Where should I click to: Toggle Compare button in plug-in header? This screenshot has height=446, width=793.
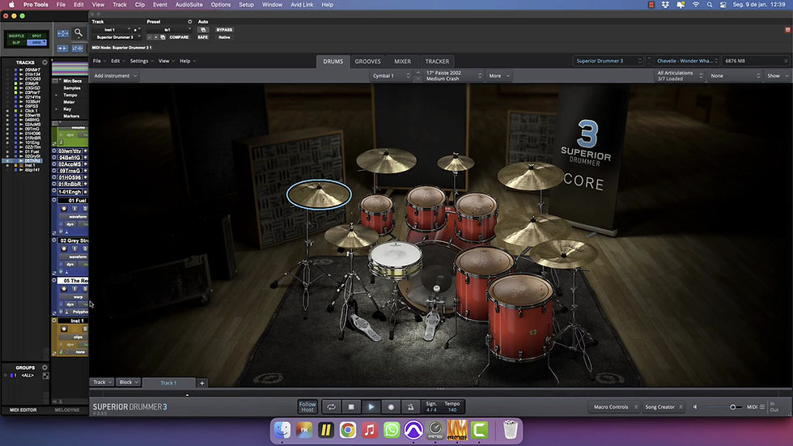pyautogui.click(x=179, y=37)
